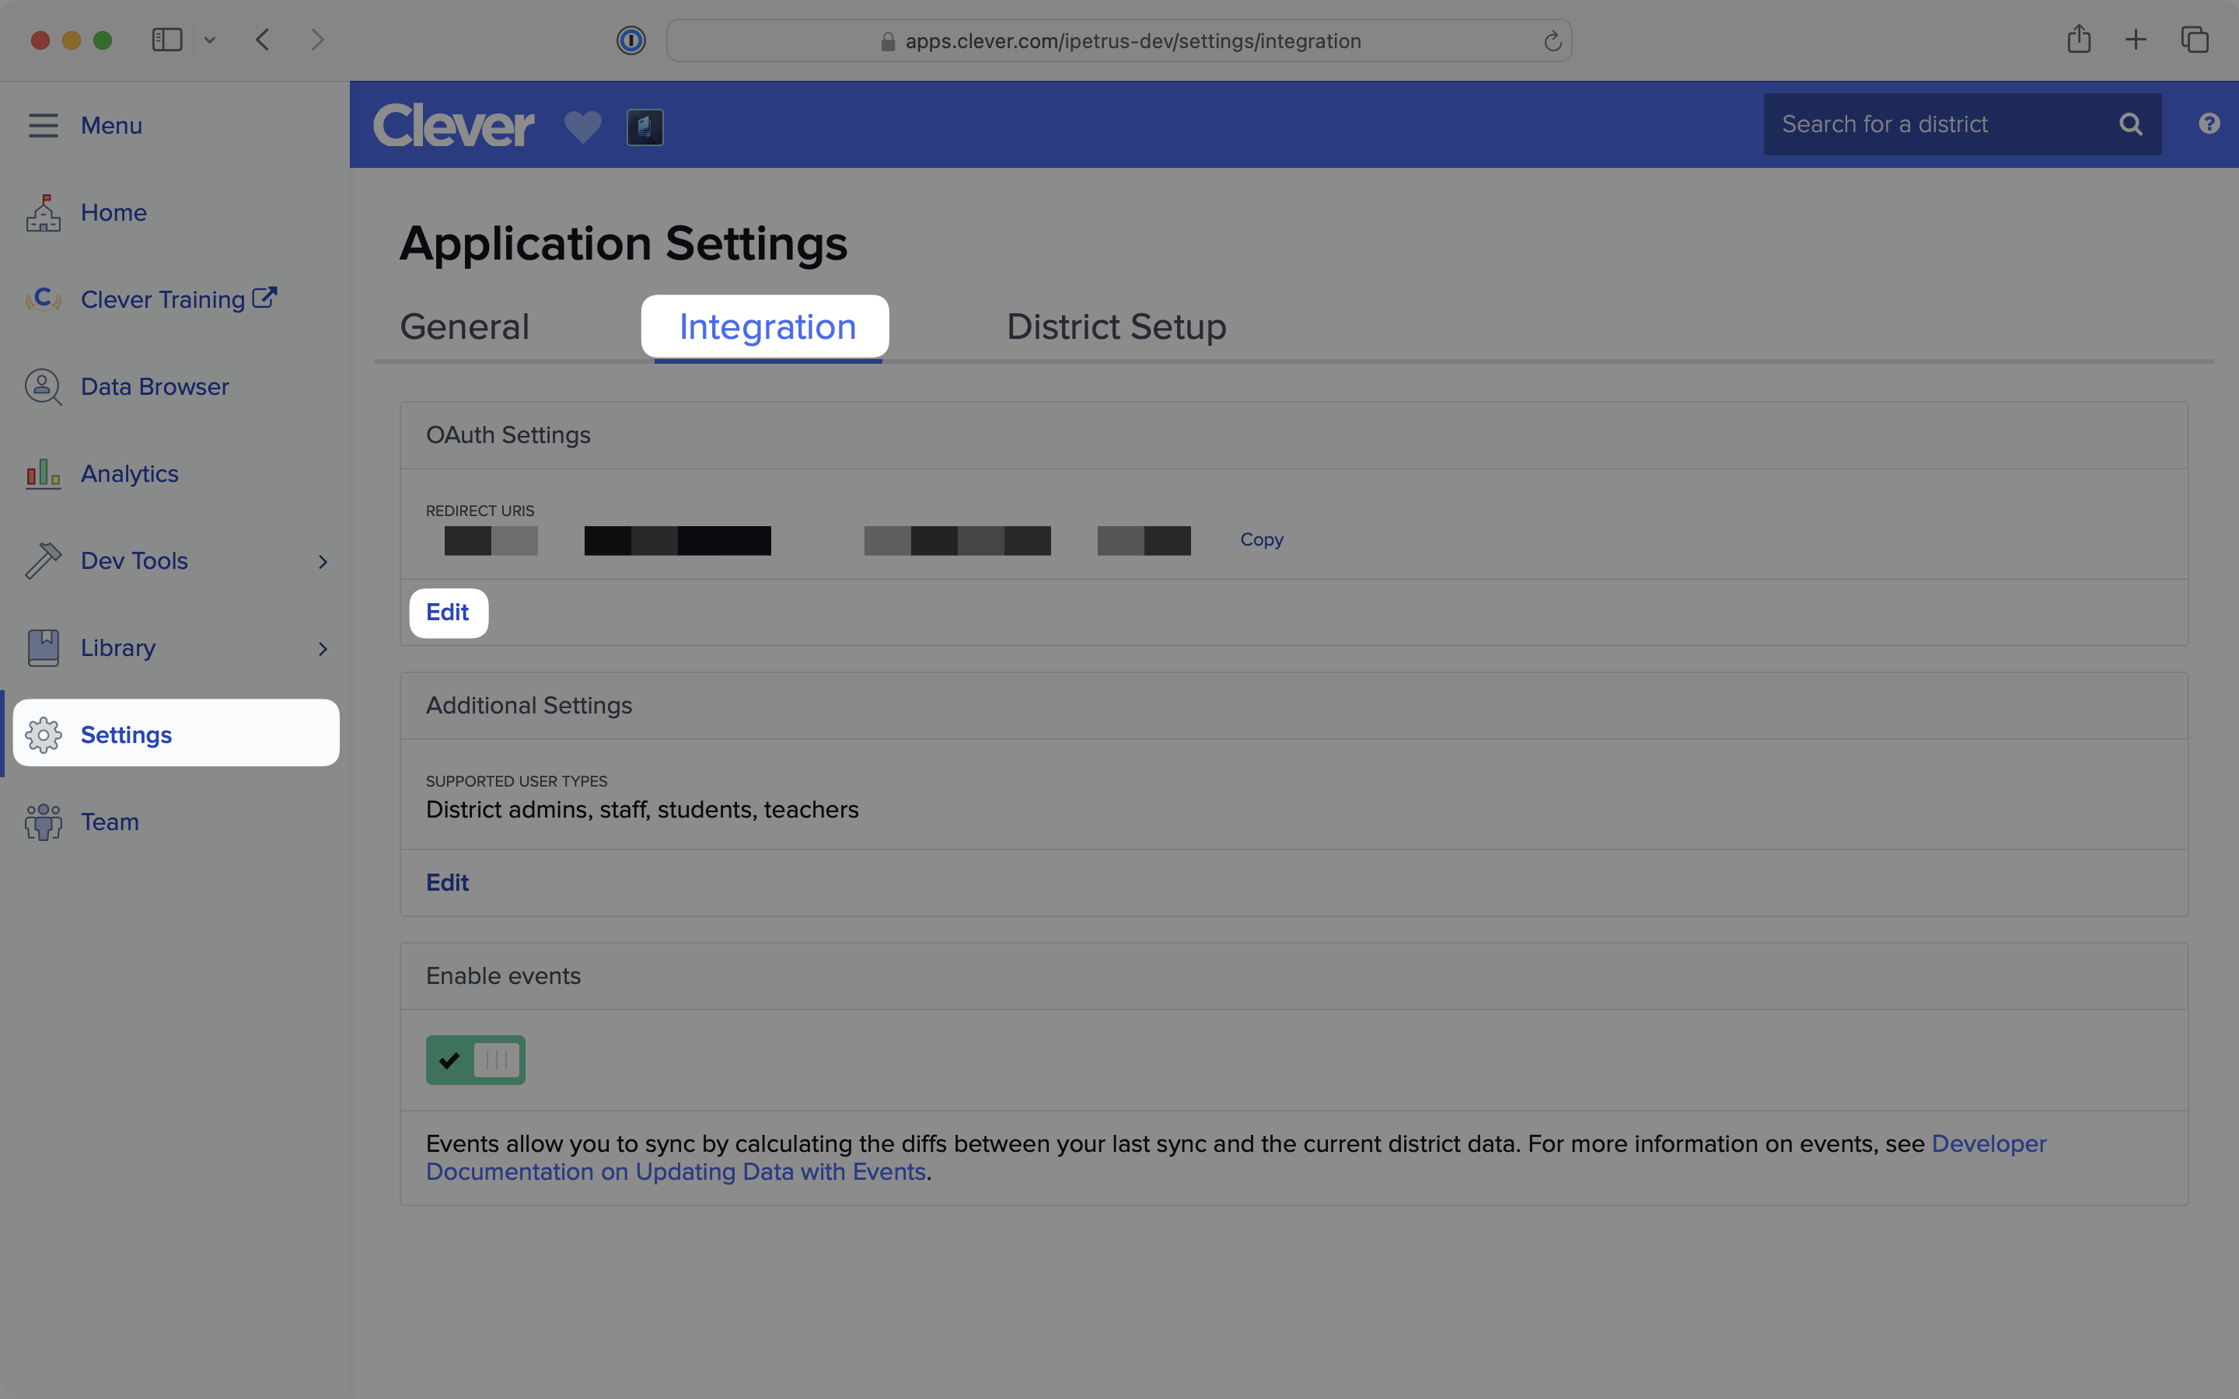The image size is (2239, 1399).
Task: Switch to the General tab
Action: click(x=463, y=326)
